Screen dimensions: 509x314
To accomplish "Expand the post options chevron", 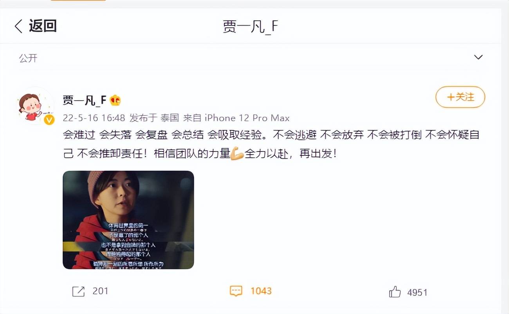I will pos(478,58).
